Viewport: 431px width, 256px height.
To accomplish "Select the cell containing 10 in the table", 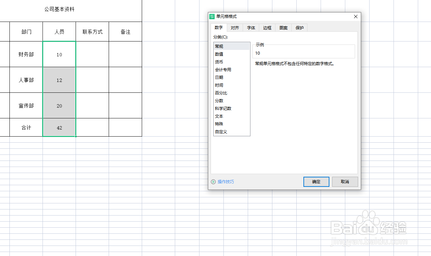I will click(x=59, y=54).
